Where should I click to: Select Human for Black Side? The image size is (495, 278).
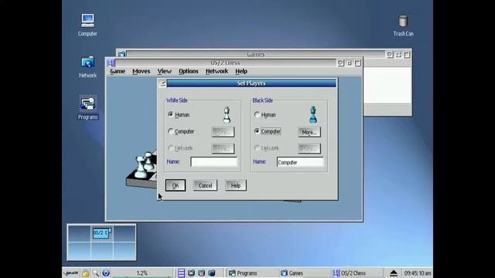tap(265, 115)
